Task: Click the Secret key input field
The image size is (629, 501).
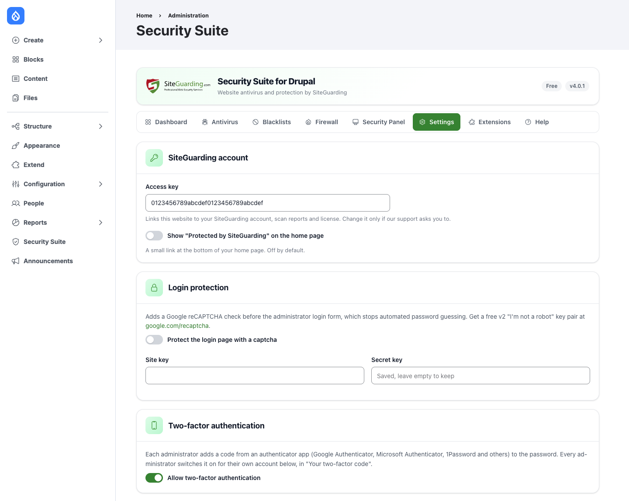Action: (480, 376)
